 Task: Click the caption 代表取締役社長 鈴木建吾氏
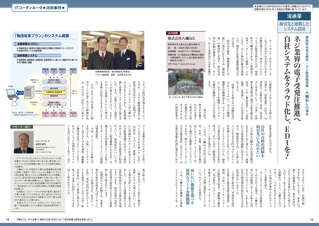point(113,72)
